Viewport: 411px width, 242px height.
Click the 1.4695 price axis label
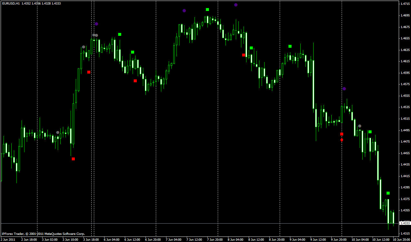(405, 15)
